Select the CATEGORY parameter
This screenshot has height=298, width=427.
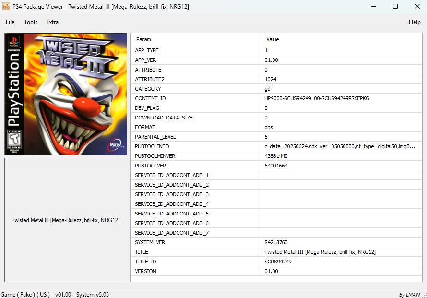click(x=148, y=89)
